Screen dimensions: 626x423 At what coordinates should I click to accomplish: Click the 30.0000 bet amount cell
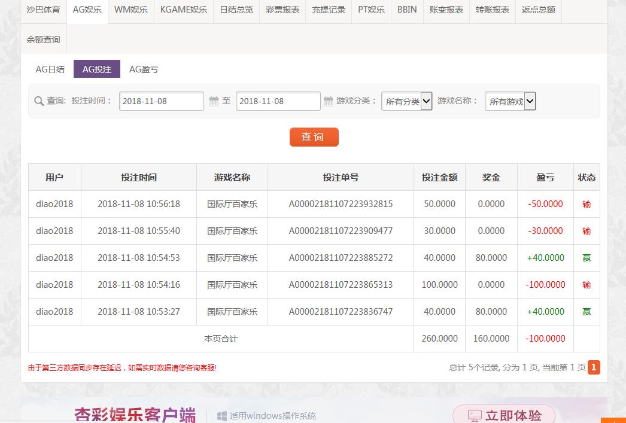click(x=439, y=231)
